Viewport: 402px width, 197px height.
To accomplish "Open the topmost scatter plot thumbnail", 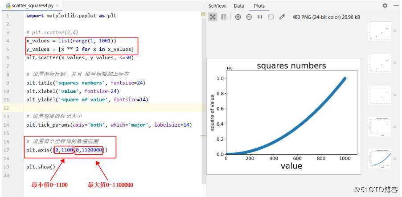I will tap(380, 31).
